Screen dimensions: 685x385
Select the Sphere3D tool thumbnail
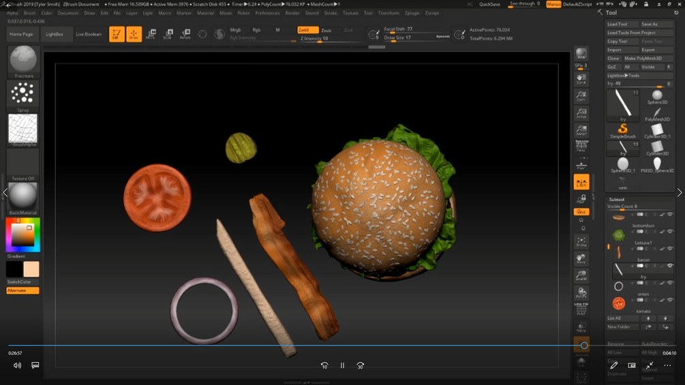click(x=657, y=97)
